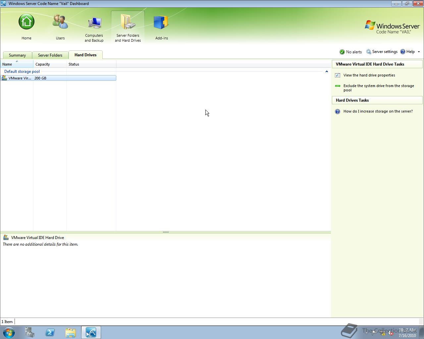The height and width of the screenshot is (339, 424).
Task: Open the Home section icon
Action: point(26,22)
